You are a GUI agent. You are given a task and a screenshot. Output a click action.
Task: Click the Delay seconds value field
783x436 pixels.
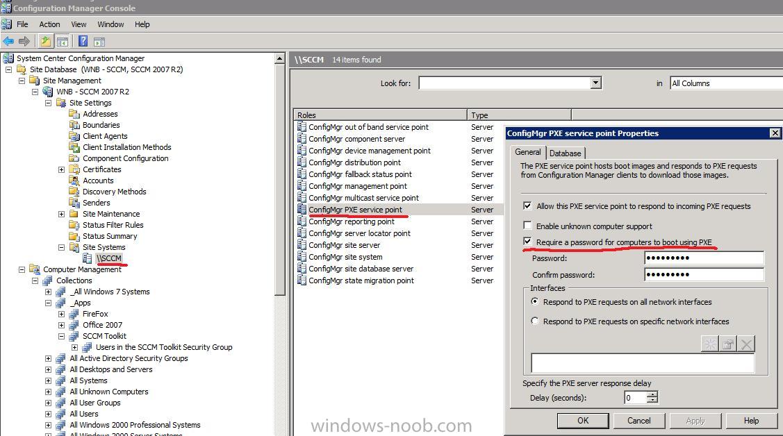tap(635, 398)
